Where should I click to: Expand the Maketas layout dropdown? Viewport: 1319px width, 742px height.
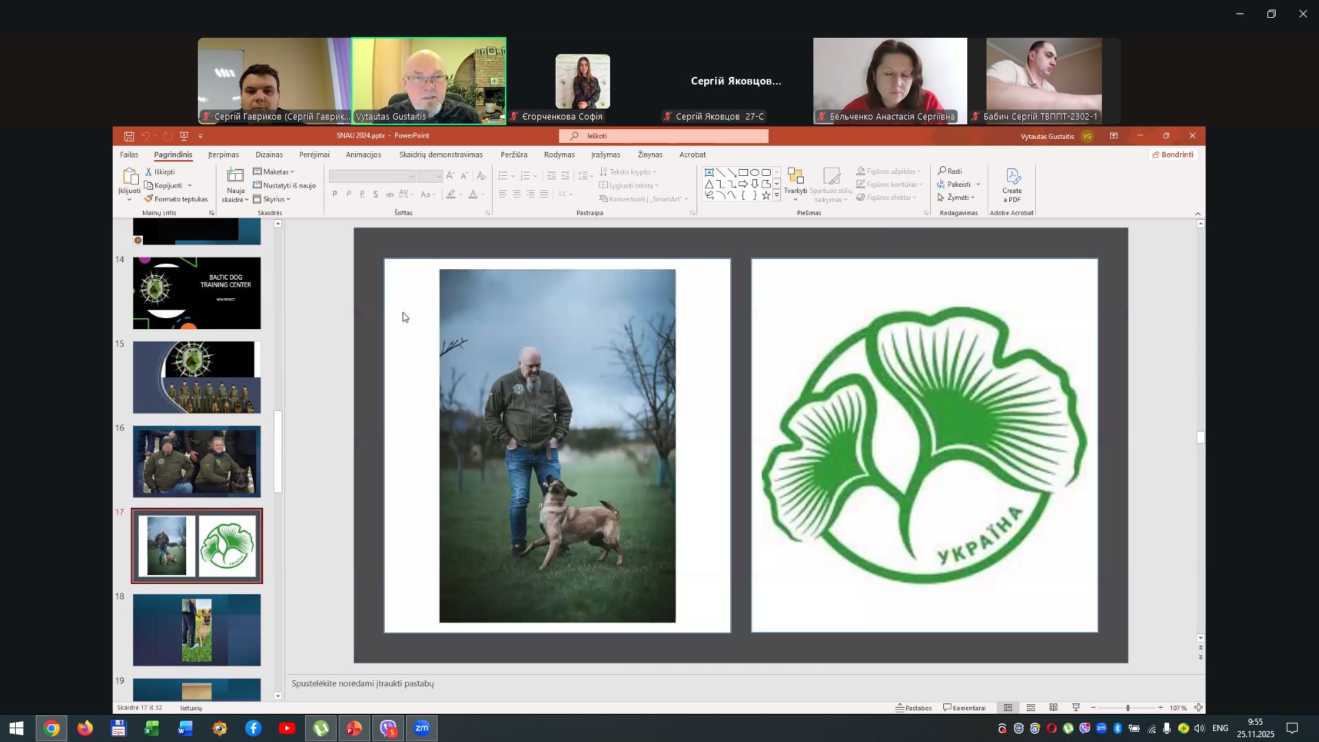coord(274,172)
